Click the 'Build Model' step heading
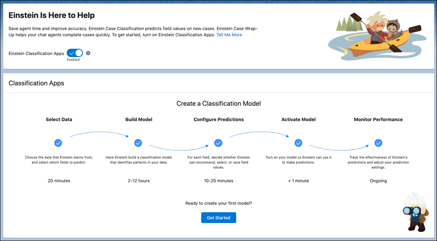437x241 pixels. 139,119
